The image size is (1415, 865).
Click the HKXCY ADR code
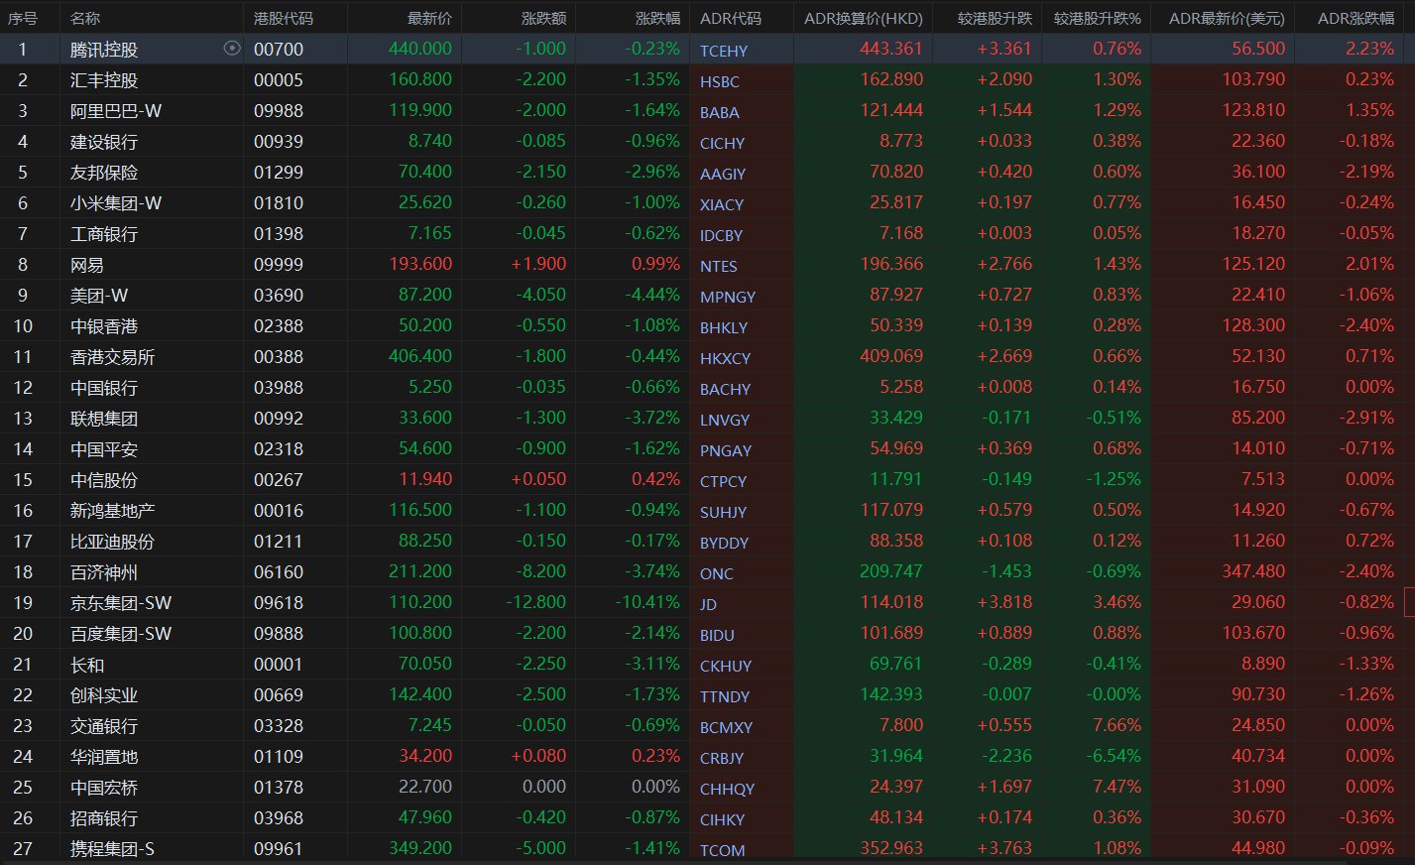[726, 358]
